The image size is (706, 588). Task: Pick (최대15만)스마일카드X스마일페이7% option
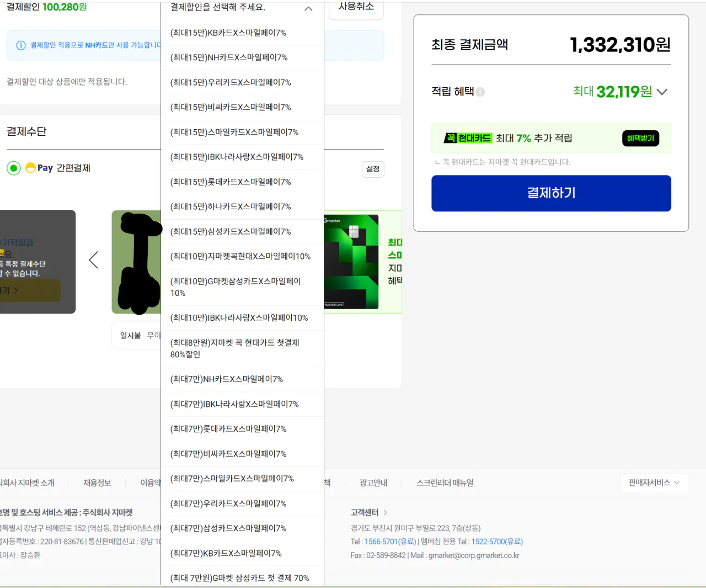tap(242, 132)
